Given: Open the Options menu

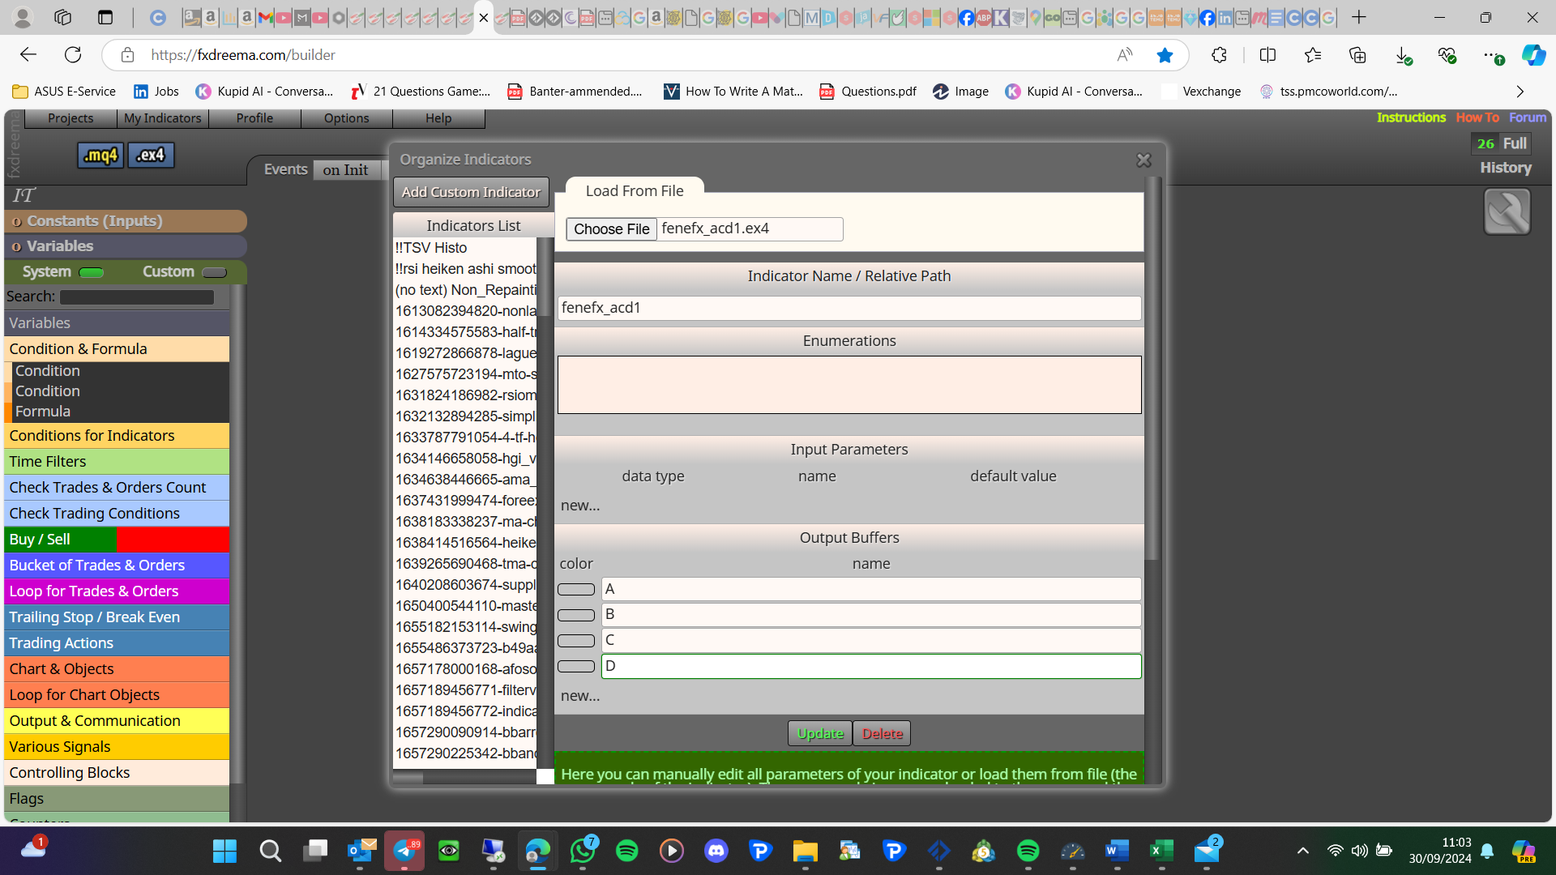Looking at the screenshot, I should (x=347, y=118).
